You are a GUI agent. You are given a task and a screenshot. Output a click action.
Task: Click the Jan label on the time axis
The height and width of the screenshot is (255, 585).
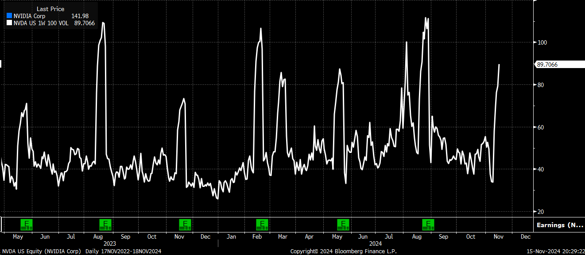tap(231, 236)
